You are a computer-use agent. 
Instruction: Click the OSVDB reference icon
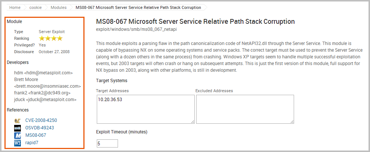coord(17,128)
